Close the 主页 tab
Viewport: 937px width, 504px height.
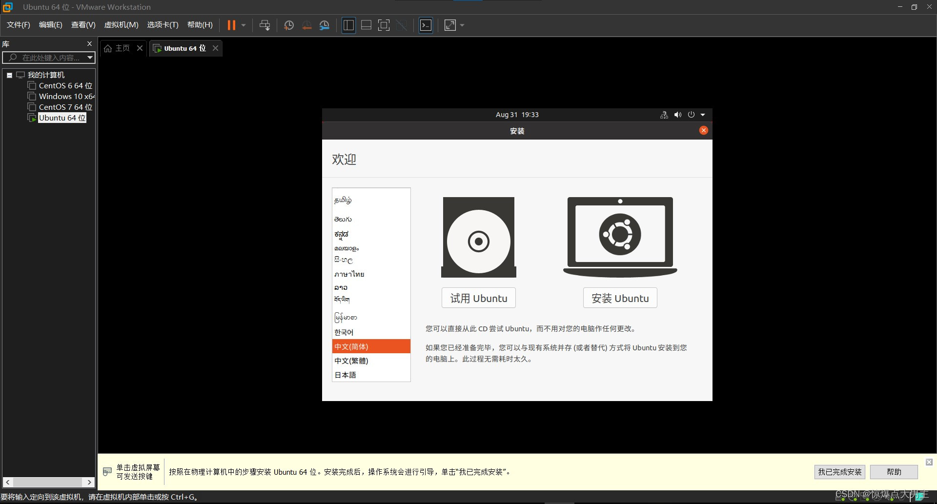140,48
